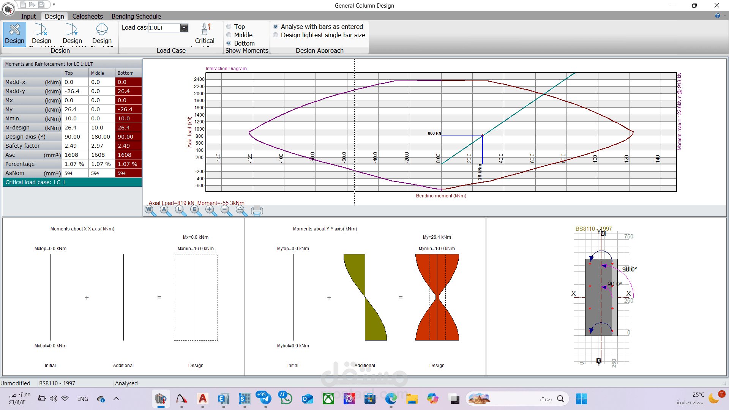This screenshot has width=729, height=410.
Task: Select the Middle show moments option
Action: pyautogui.click(x=229, y=35)
